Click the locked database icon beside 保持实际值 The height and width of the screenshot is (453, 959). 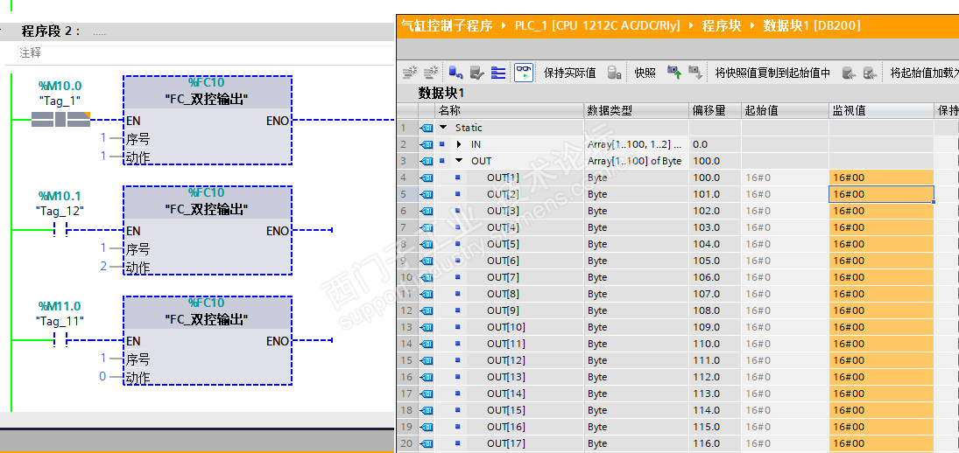tap(615, 73)
